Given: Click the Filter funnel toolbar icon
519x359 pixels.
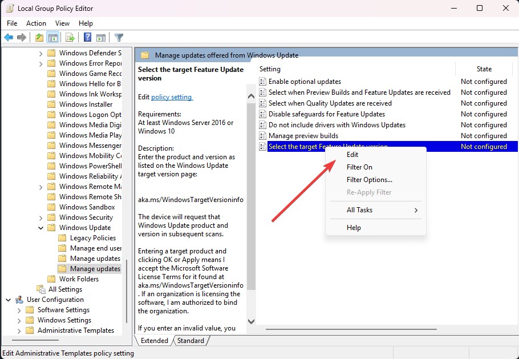Looking at the screenshot, I should pos(119,38).
